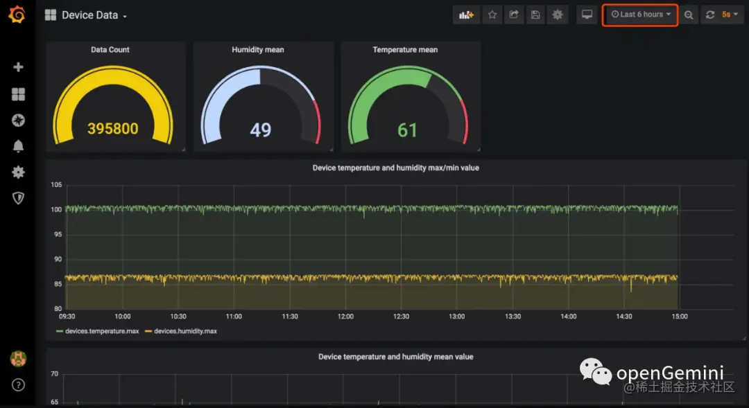Open the Server Admin shield icon

point(18,198)
